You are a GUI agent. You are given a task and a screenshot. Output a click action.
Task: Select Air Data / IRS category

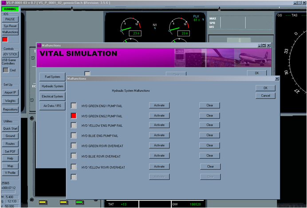tap(52, 106)
